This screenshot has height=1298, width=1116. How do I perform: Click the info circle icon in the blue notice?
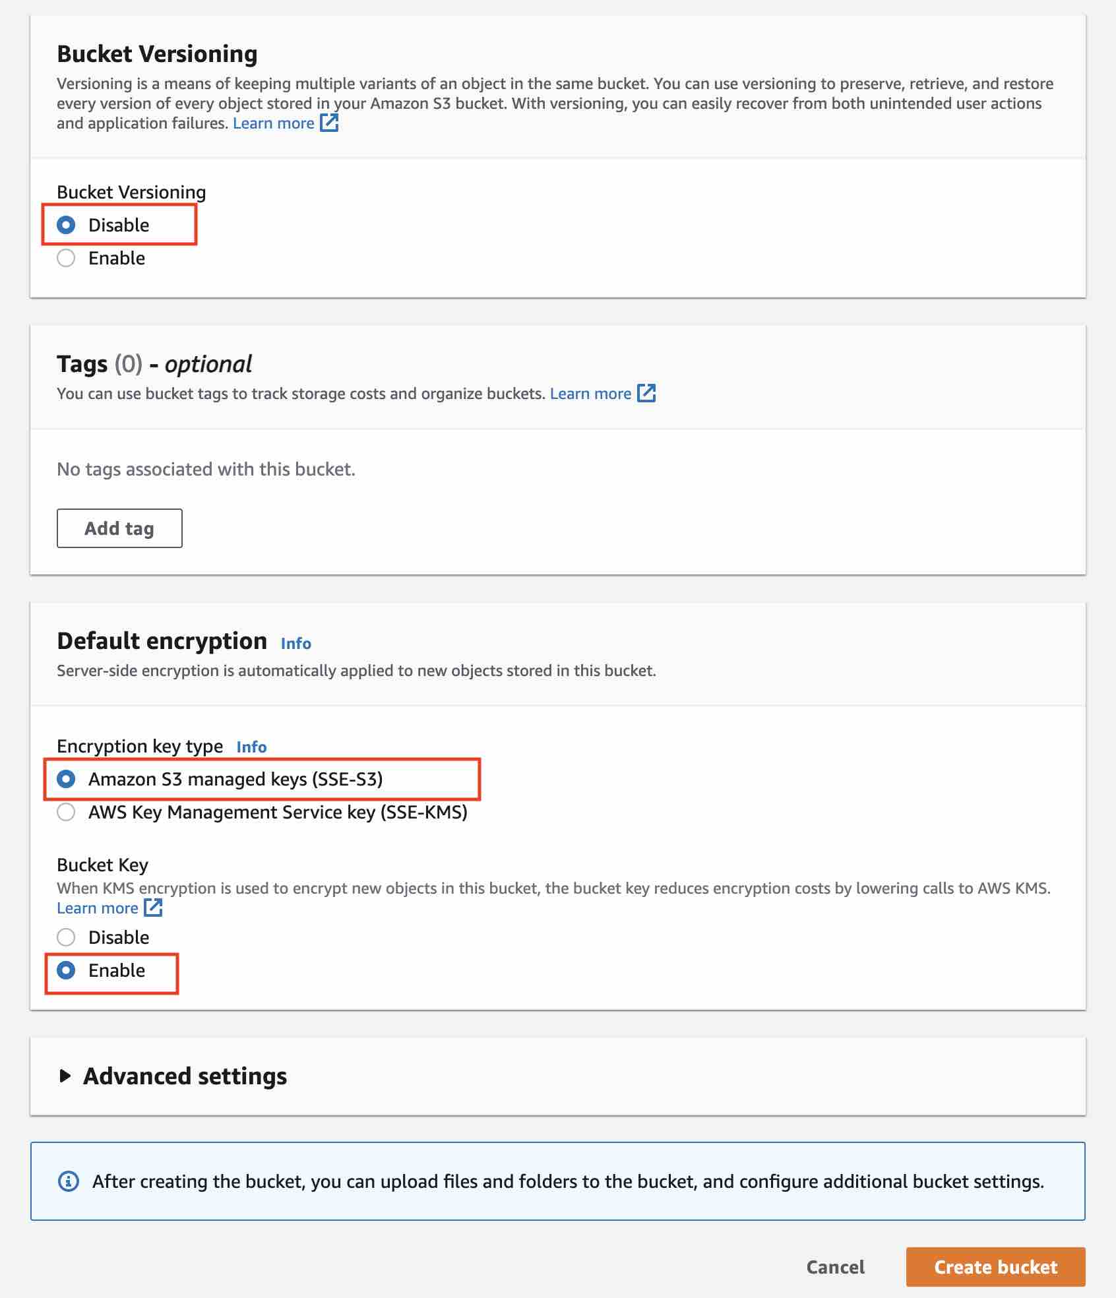pyautogui.click(x=69, y=1181)
